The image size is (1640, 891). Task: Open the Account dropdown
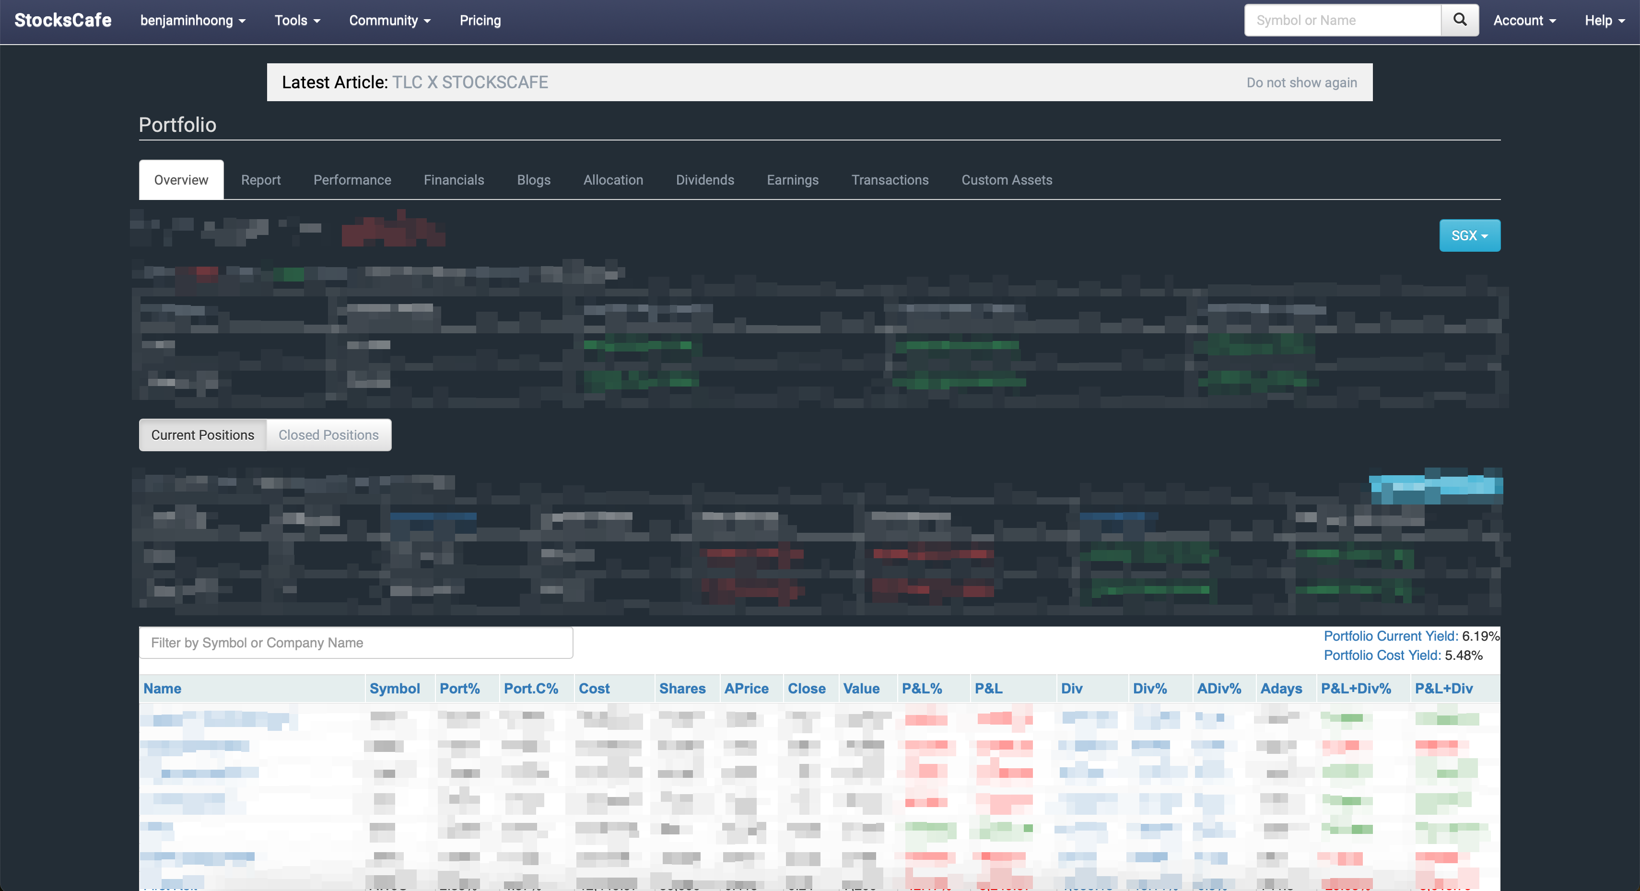(1524, 20)
